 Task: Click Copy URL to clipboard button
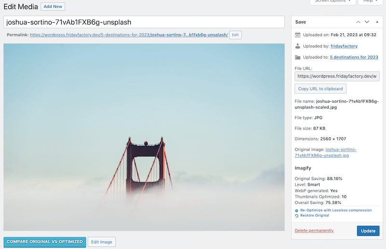pyautogui.click(x=320, y=89)
